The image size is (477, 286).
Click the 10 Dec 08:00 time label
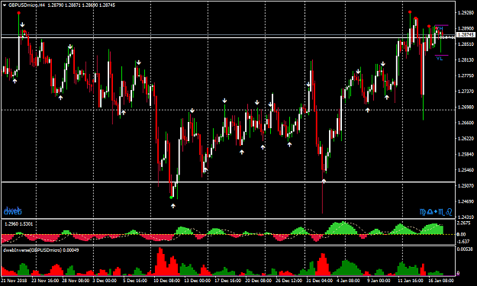(166, 280)
